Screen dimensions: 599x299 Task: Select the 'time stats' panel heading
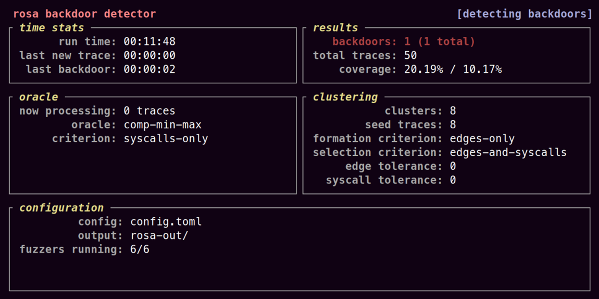point(52,28)
